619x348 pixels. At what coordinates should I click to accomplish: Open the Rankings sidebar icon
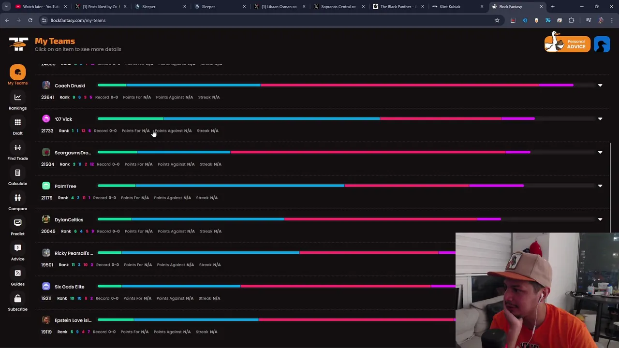click(x=17, y=98)
